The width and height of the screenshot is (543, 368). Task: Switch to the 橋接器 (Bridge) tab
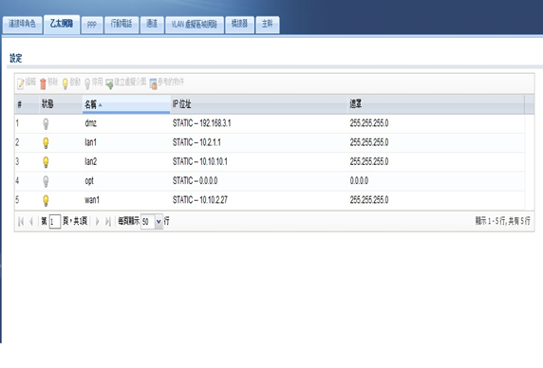(239, 25)
